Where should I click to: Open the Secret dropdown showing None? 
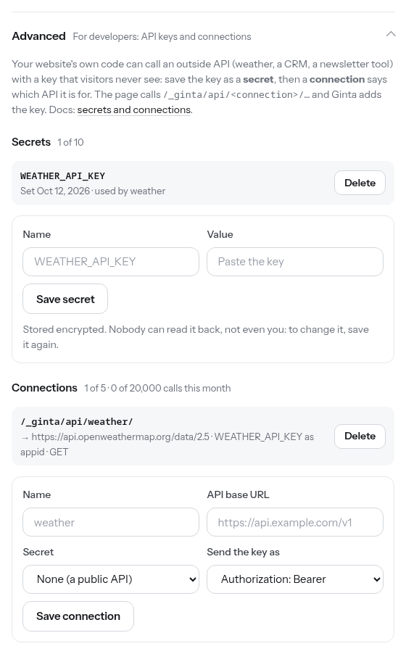(111, 579)
